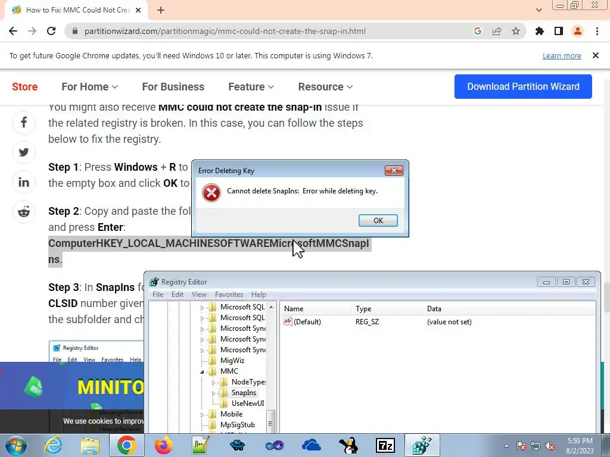610x457 pixels.
Task: Open the Help menu in Registry Editor
Action: click(x=259, y=295)
